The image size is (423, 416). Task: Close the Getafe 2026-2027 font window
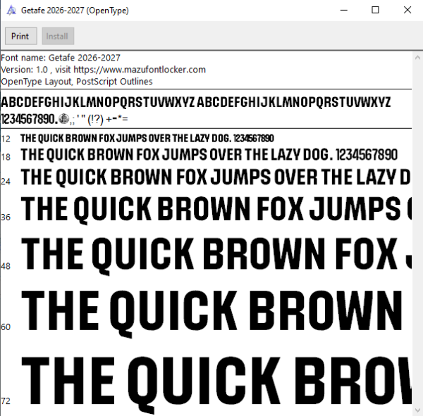pyautogui.click(x=407, y=11)
